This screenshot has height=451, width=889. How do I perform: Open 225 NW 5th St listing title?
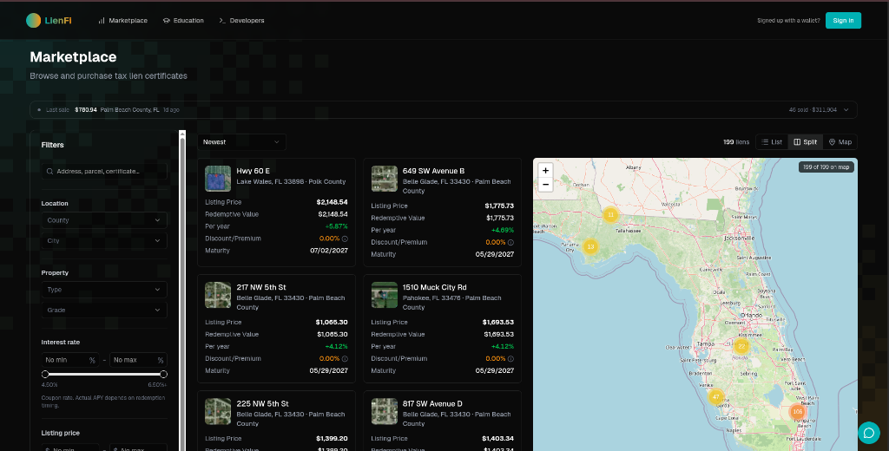click(x=262, y=403)
